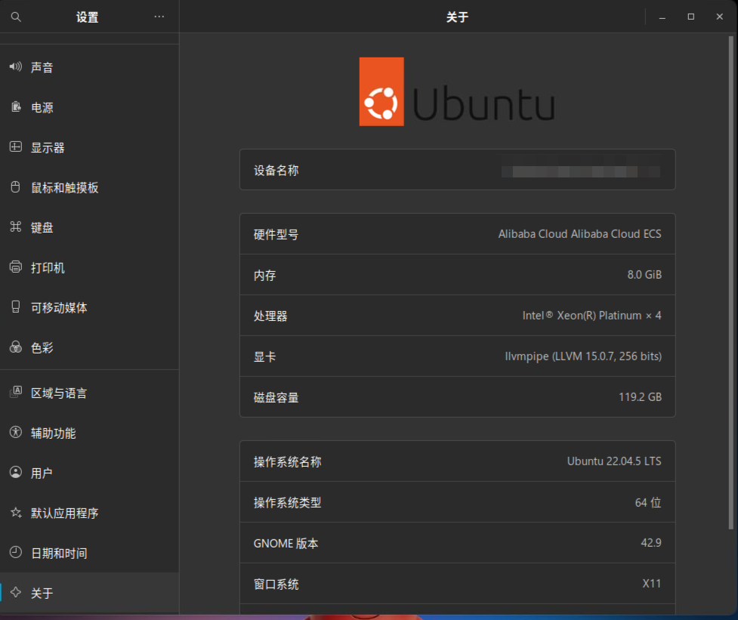Click the speaker icon beside 声音
Screen dimensions: 738x620
[16, 66]
